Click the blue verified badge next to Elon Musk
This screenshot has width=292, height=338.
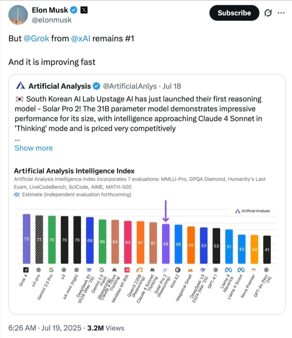pyautogui.click(x=74, y=10)
